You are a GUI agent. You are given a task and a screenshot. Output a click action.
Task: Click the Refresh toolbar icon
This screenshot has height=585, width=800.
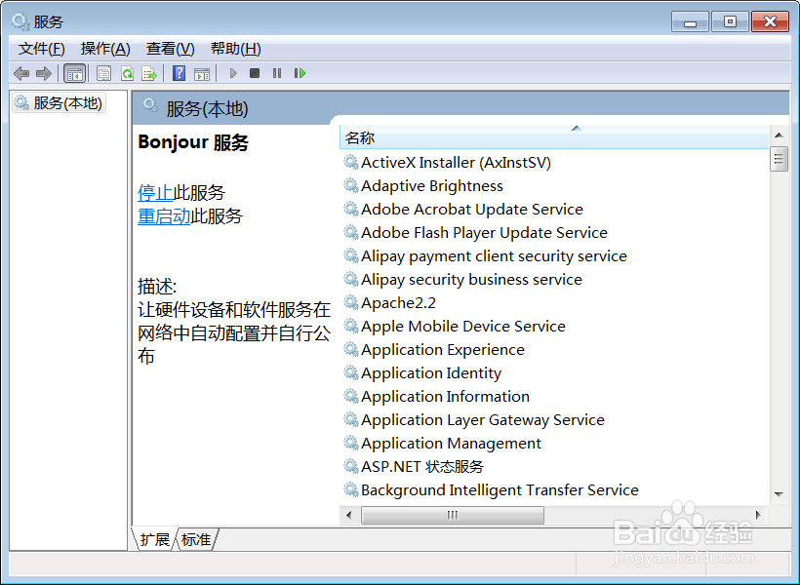pyautogui.click(x=127, y=73)
